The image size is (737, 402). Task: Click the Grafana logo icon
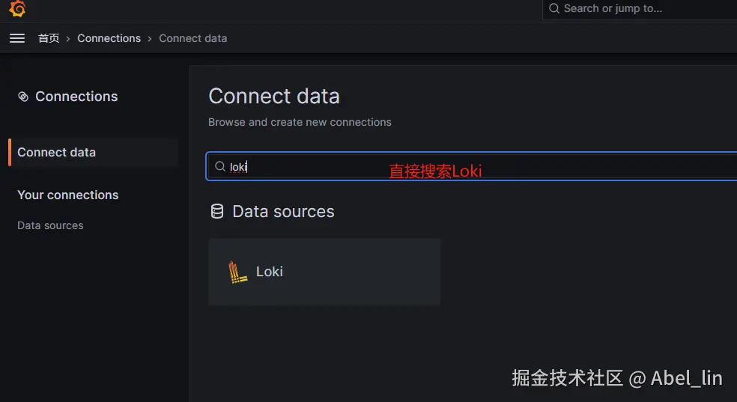pyautogui.click(x=17, y=8)
